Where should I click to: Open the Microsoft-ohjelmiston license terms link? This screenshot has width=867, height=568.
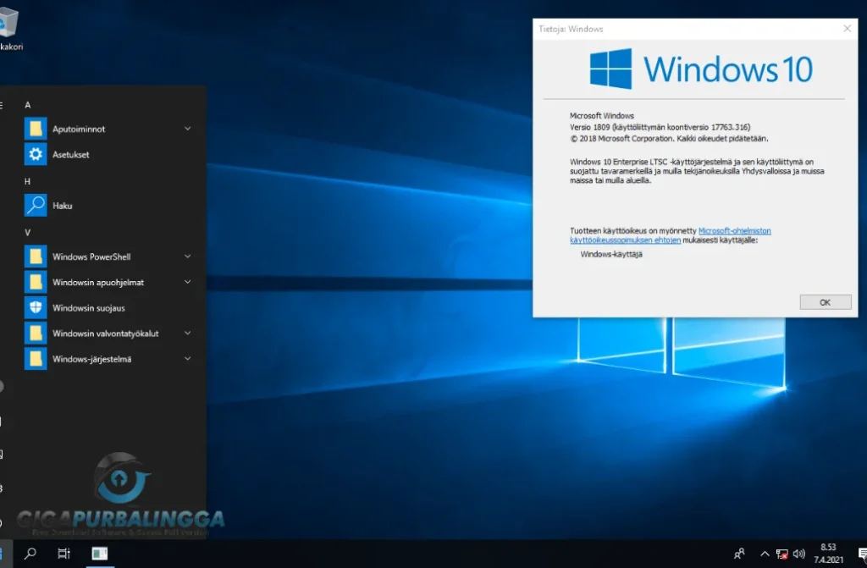click(733, 229)
